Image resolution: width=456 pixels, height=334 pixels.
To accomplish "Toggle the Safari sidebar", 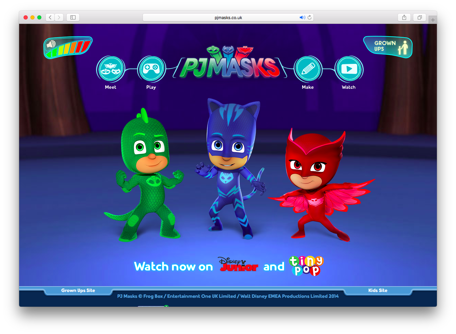I will point(73,17).
